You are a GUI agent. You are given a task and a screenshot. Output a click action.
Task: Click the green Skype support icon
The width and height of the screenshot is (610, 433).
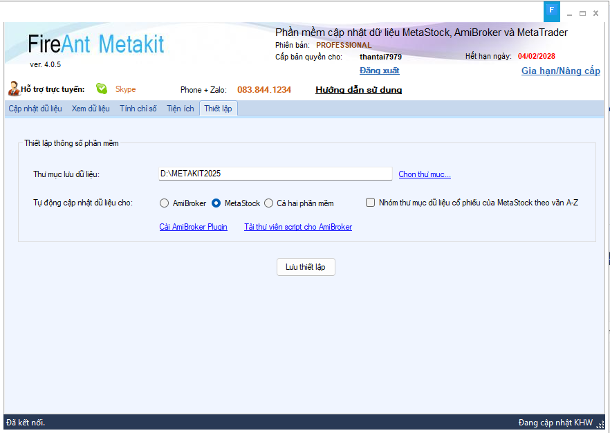point(102,89)
